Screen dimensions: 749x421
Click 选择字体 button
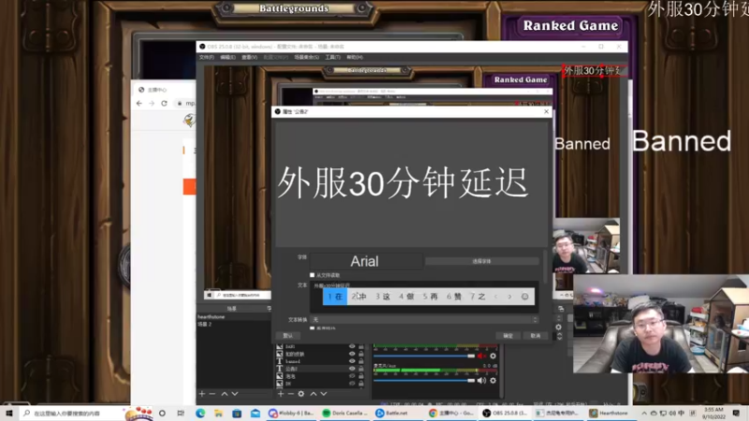(481, 261)
